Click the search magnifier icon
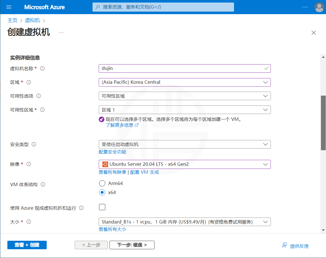The image size is (326, 258). pos(98,7)
